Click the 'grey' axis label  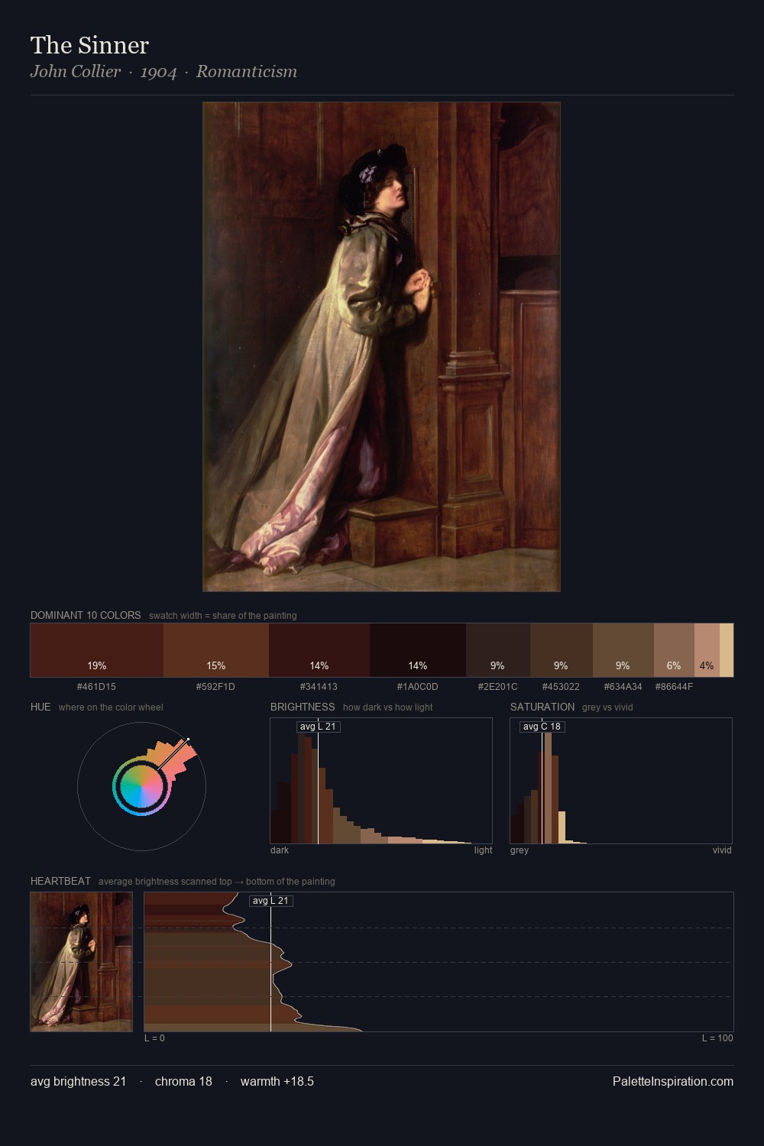(x=520, y=850)
